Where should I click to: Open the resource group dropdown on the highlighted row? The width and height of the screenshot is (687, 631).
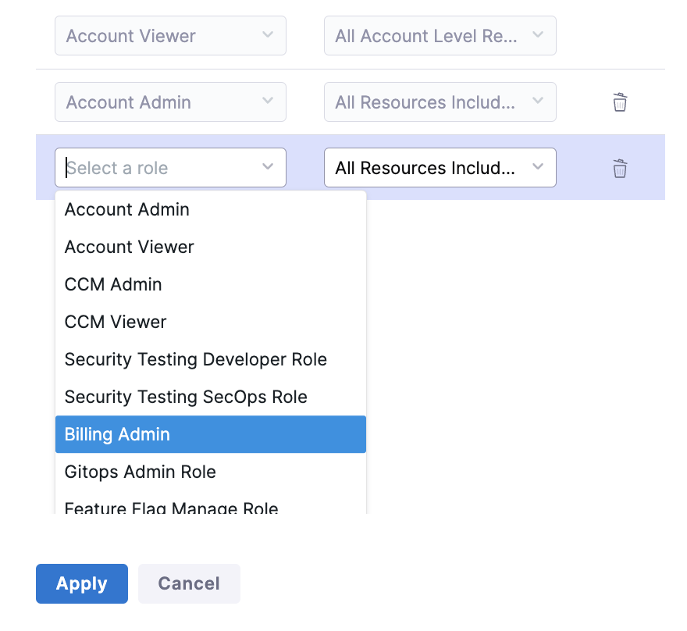point(440,167)
